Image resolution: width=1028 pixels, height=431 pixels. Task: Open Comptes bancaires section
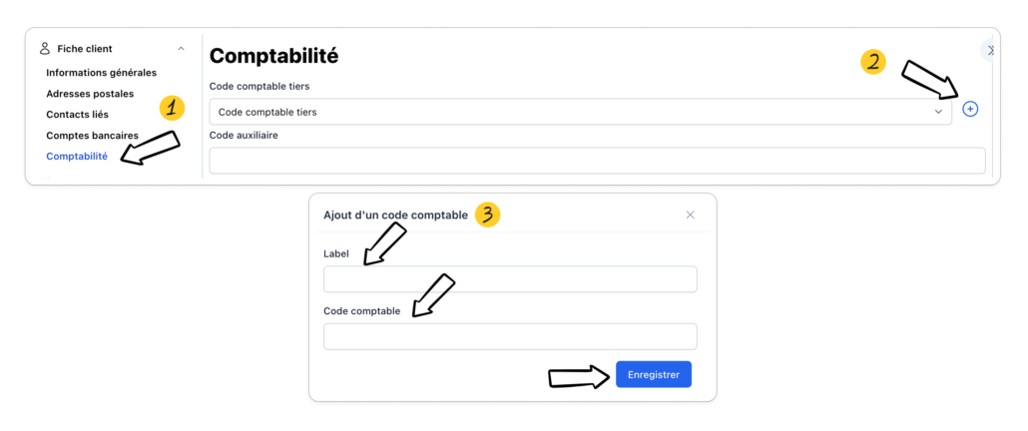coord(92,136)
